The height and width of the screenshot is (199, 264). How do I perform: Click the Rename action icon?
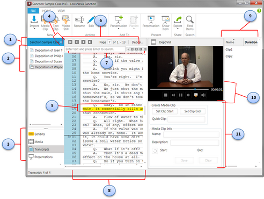point(79,19)
